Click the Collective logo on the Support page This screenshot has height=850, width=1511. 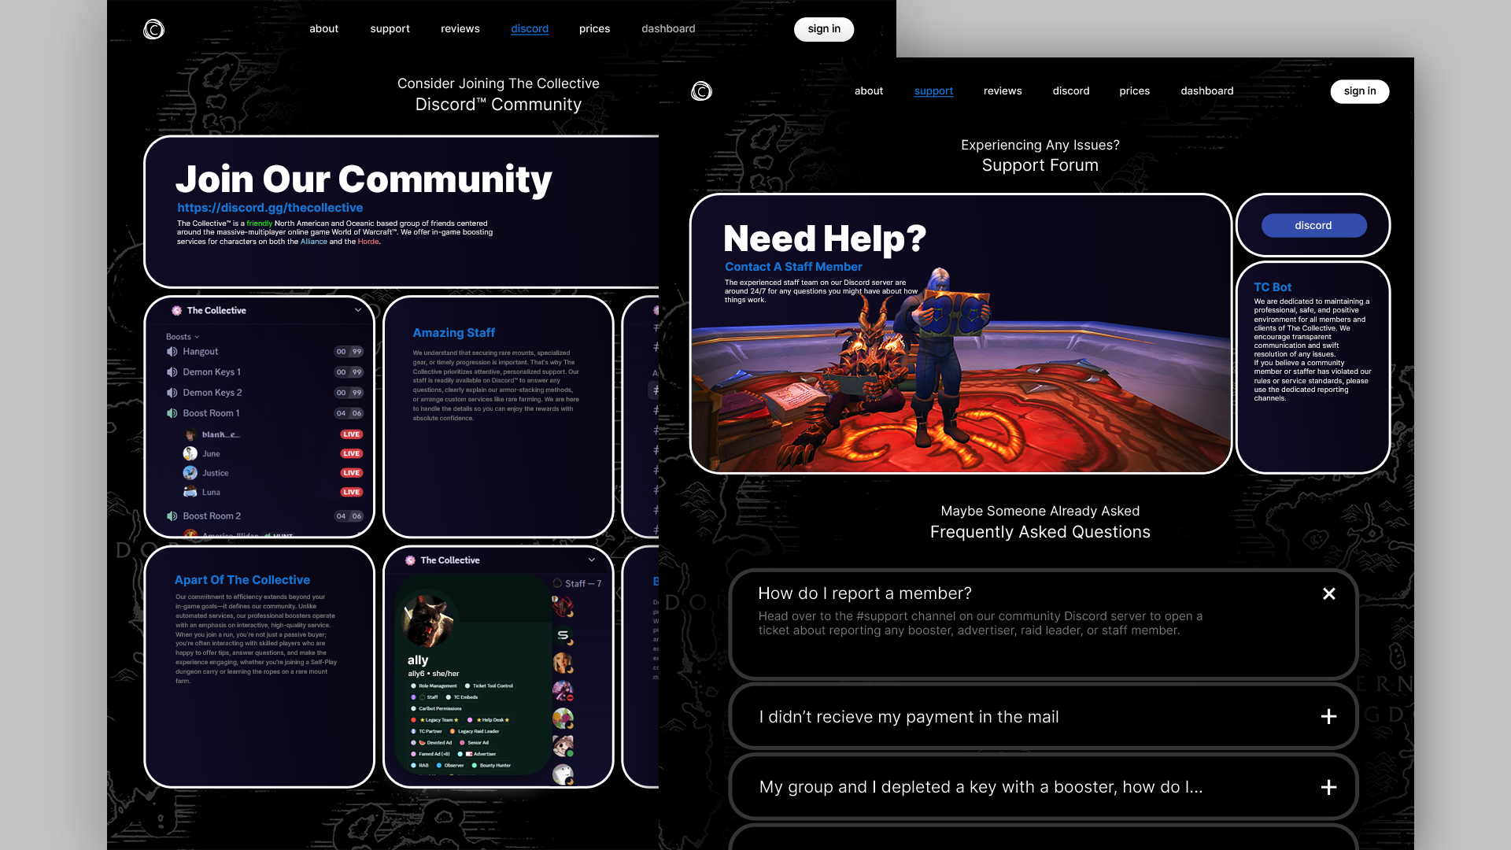click(701, 91)
